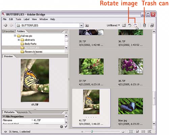Viewport: 169px width, 135px height.
Task: Open the Folders panel flyout menu
Action: click(x=66, y=32)
